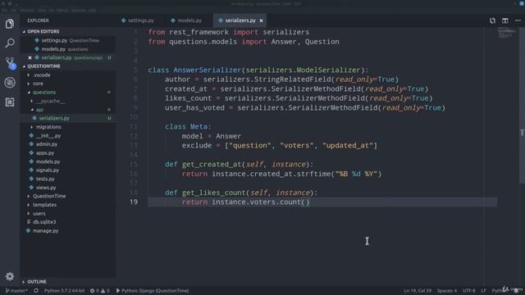Click the get_created_at method name
This screenshot has height=295, width=525.
(x=212, y=165)
